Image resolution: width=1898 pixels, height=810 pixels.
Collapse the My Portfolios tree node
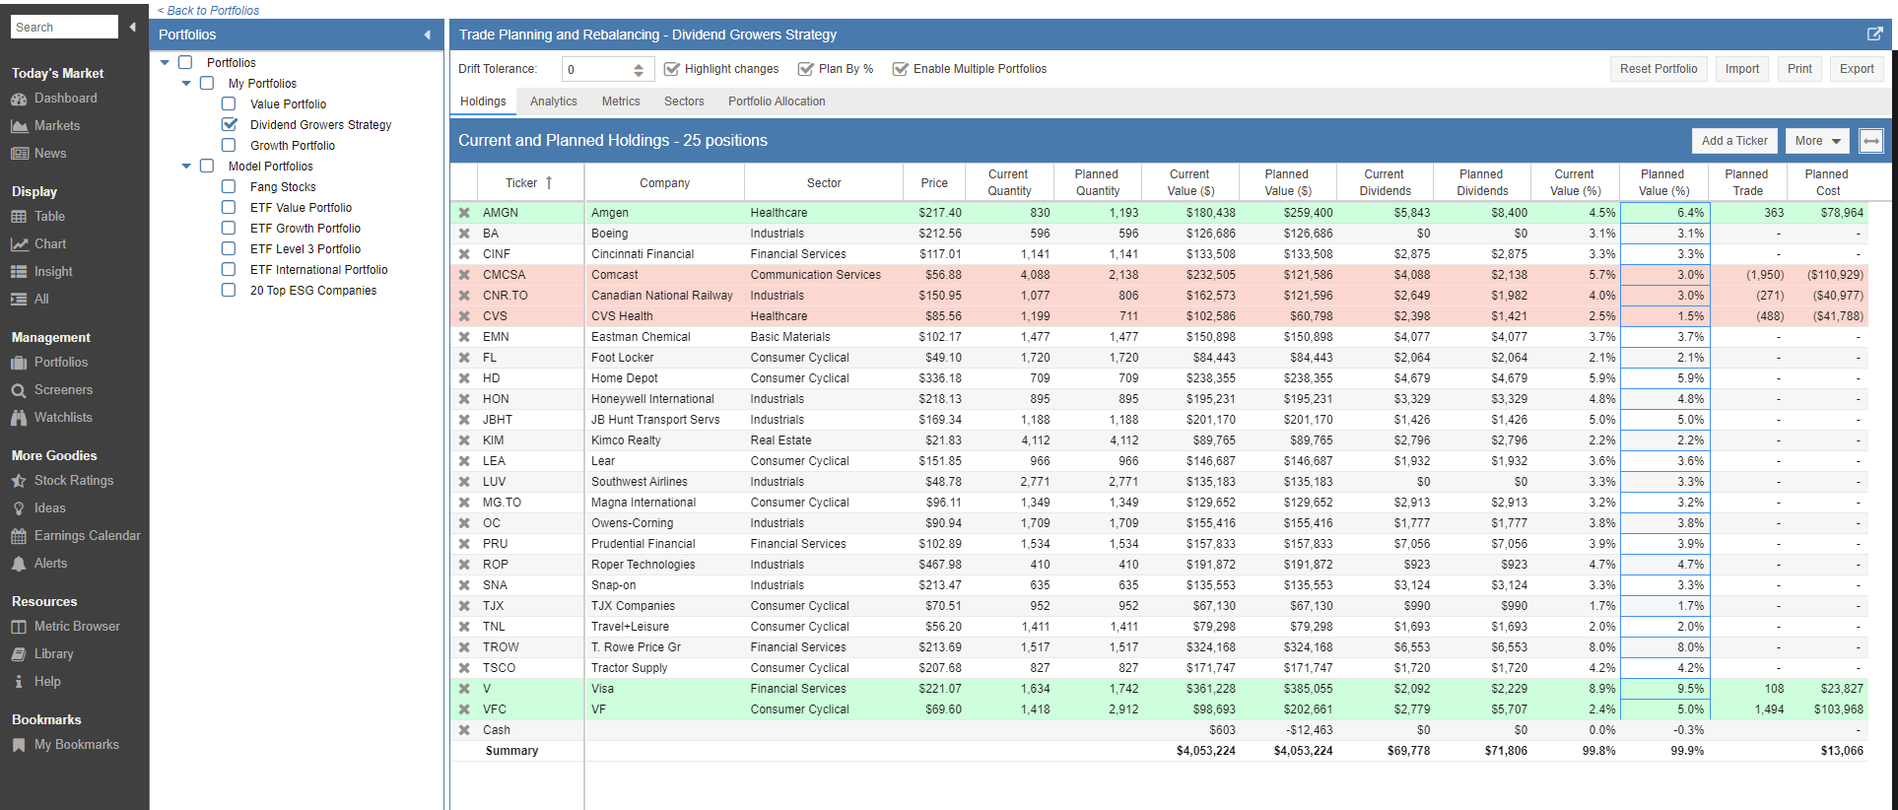point(186,83)
